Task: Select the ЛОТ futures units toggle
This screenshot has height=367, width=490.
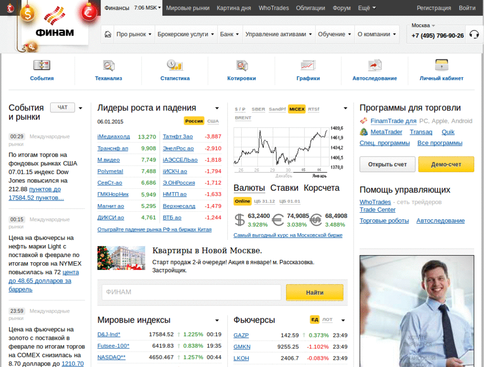Action: pyautogui.click(x=327, y=320)
